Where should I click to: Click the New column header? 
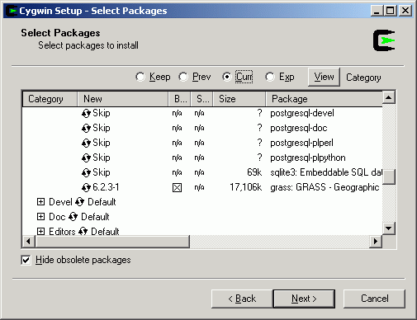[x=123, y=99]
